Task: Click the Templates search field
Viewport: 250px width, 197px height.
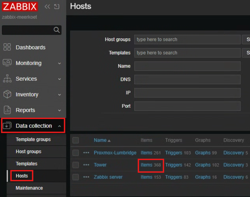Action: point(187,53)
